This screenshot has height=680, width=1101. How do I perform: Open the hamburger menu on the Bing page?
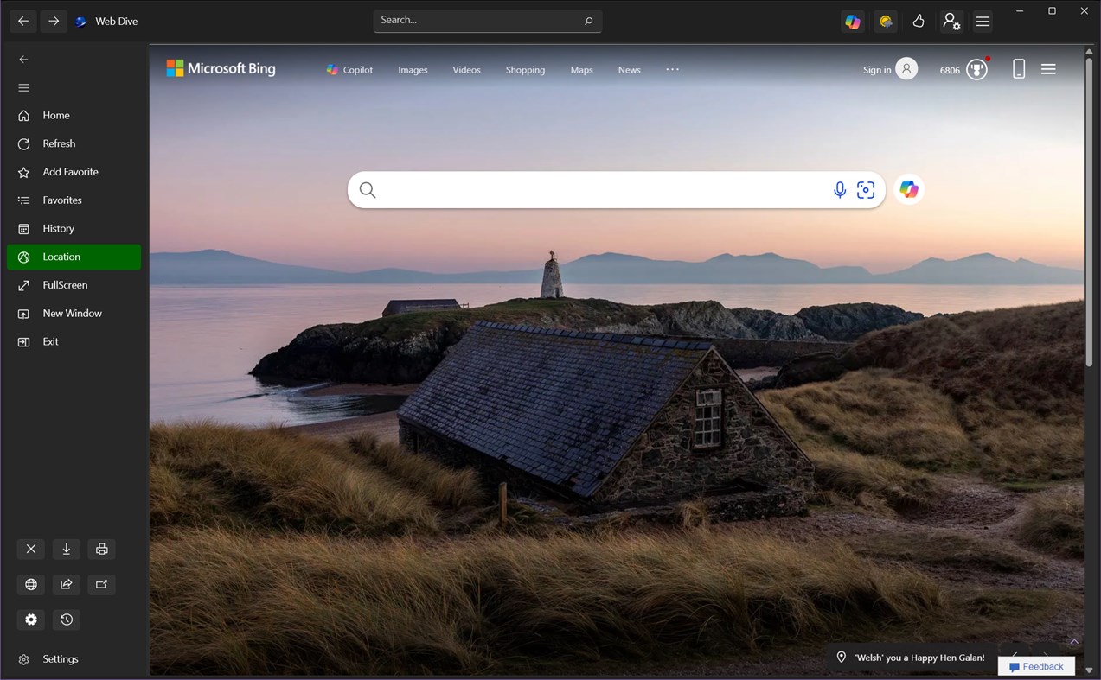pyautogui.click(x=1048, y=69)
